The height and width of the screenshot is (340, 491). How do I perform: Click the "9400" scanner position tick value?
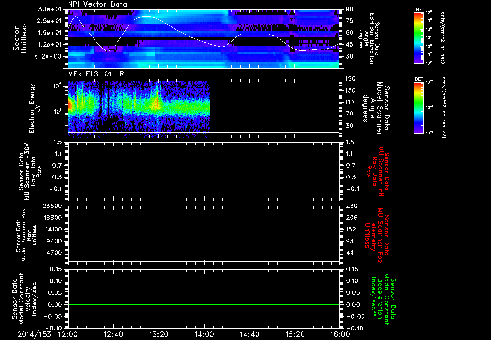[x=54, y=241]
